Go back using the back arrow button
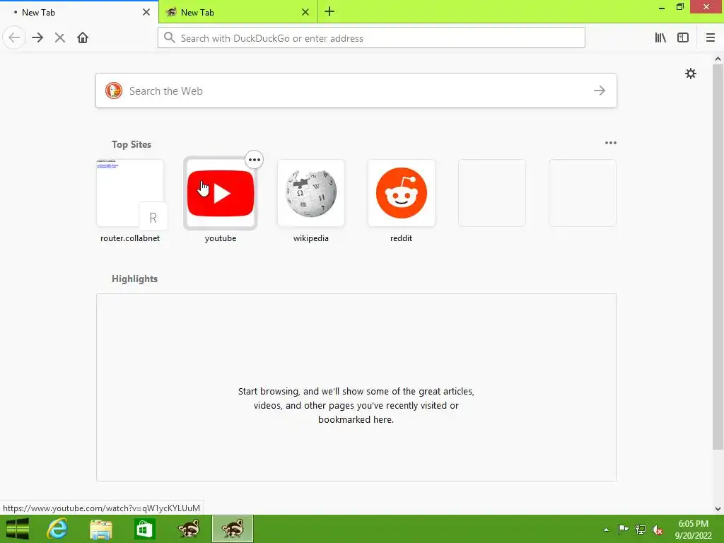 (14, 38)
